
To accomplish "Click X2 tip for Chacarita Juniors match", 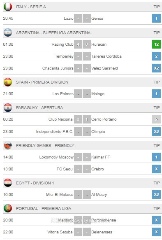I will point(156,68).
